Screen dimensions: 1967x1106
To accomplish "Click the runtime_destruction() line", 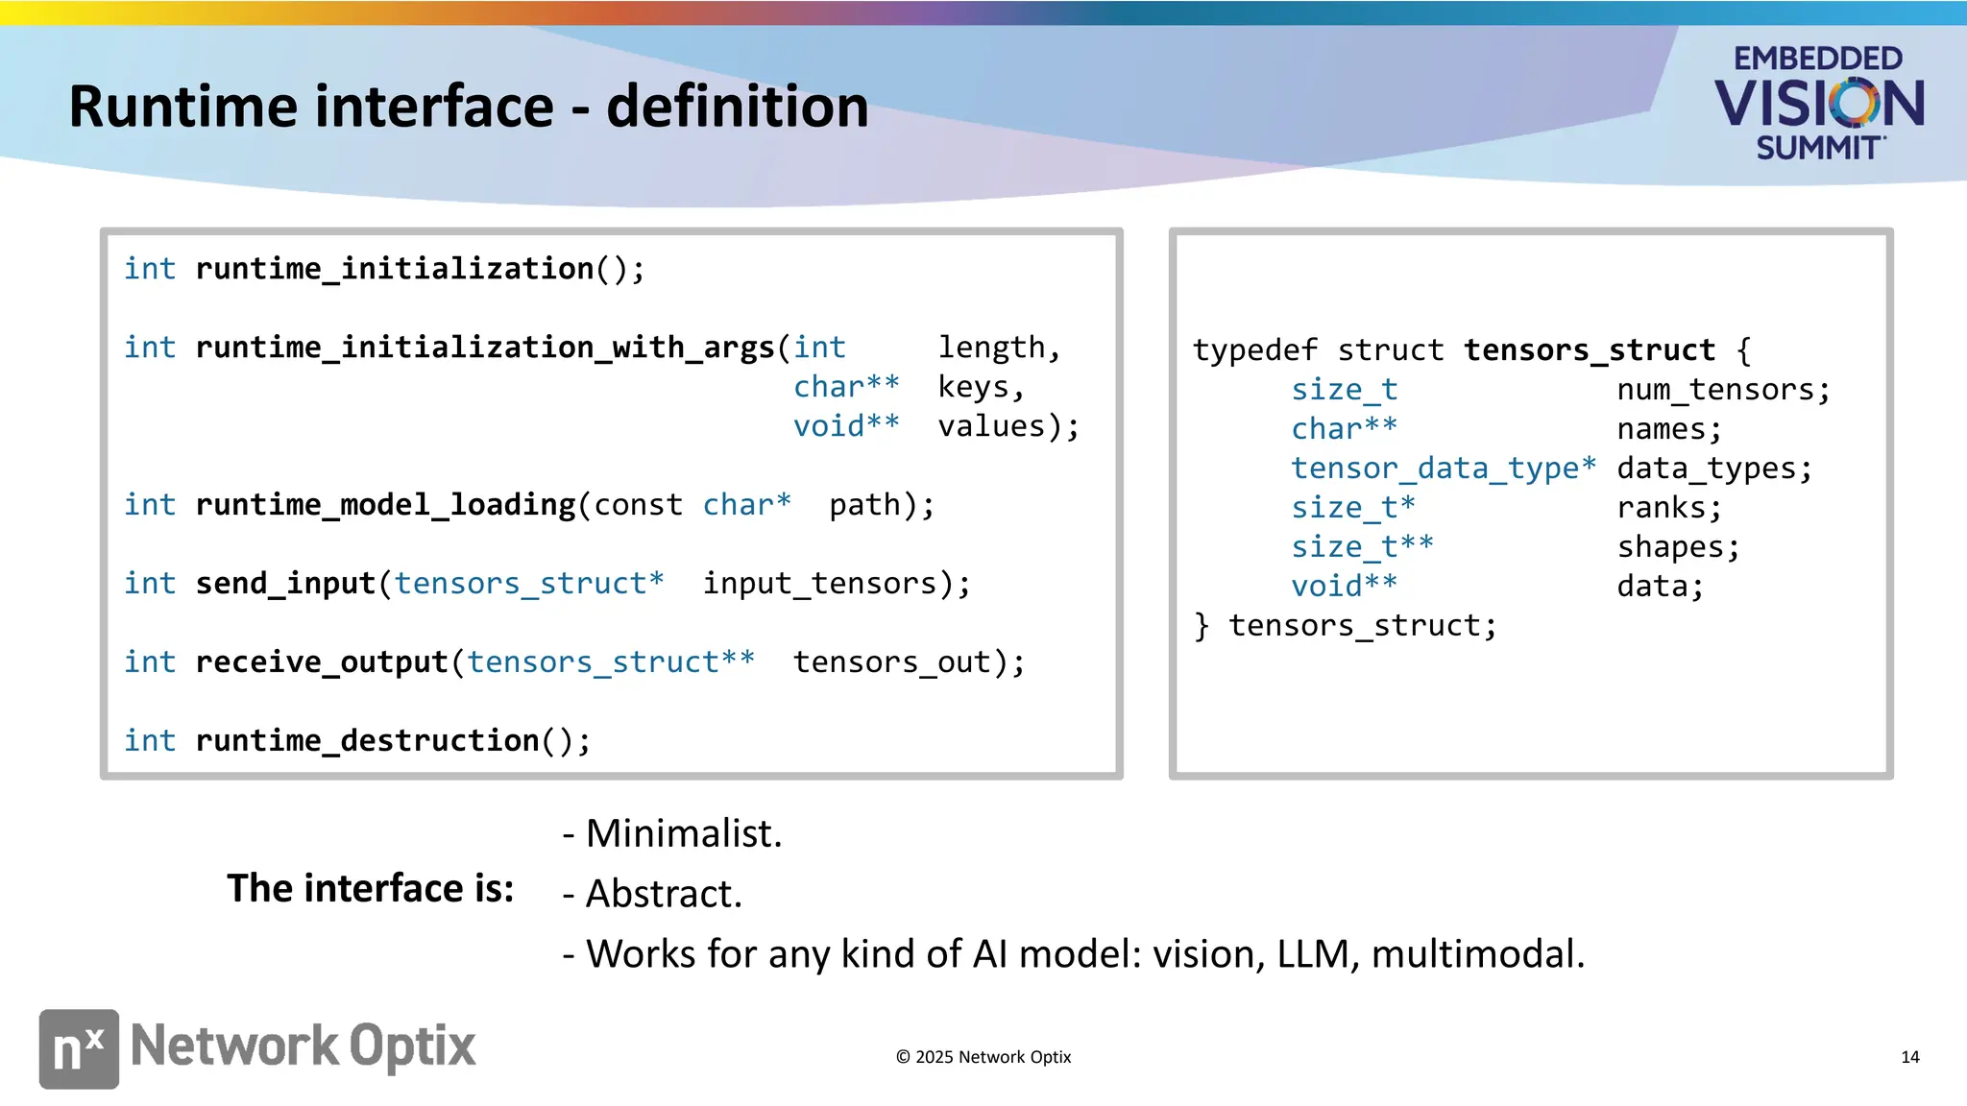I will 357,741.
